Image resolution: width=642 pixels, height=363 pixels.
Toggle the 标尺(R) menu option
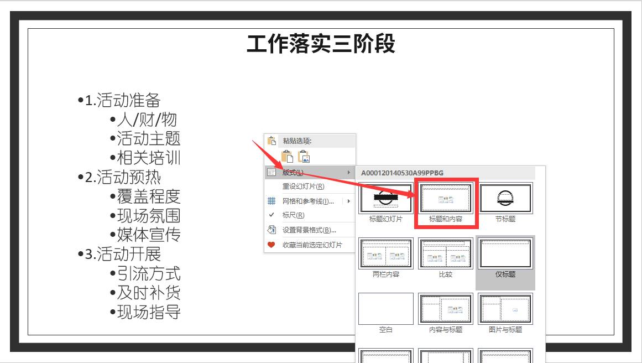pyautogui.click(x=310, y=215)
